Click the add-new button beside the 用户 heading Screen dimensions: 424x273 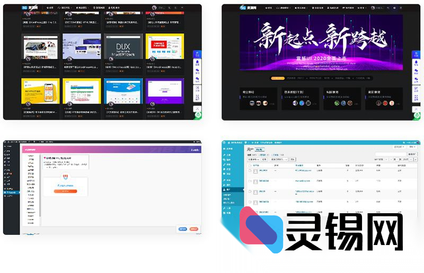point(260,149)
